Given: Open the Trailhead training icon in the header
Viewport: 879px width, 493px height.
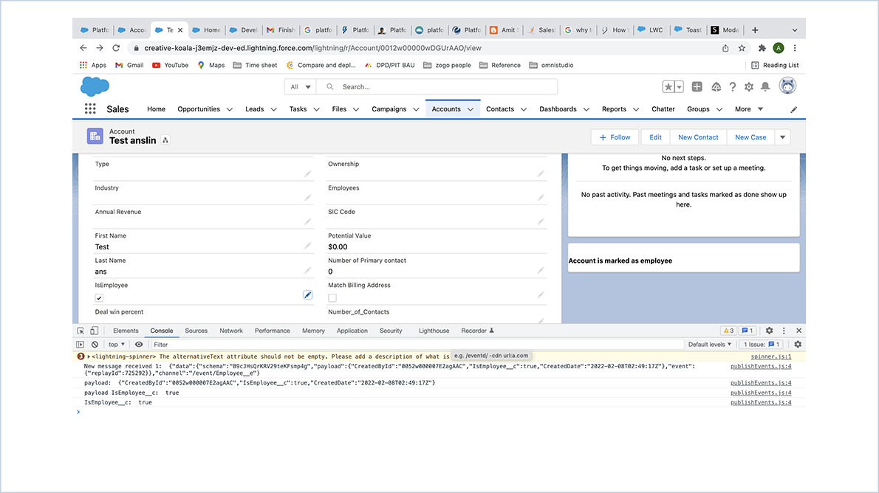Looking at the screenshot, I should [715, 86].
